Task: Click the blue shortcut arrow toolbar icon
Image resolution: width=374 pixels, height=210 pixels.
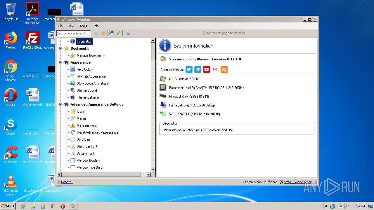Action: 111,33
